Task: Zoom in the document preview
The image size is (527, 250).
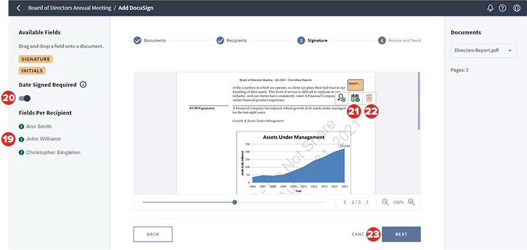Action: 412,202
